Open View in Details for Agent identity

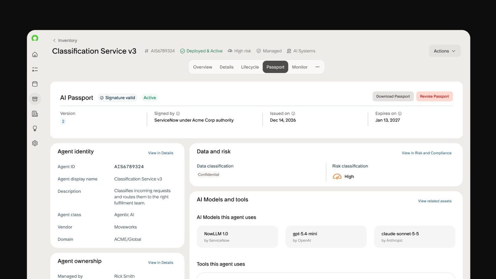(x=161, y=153)
